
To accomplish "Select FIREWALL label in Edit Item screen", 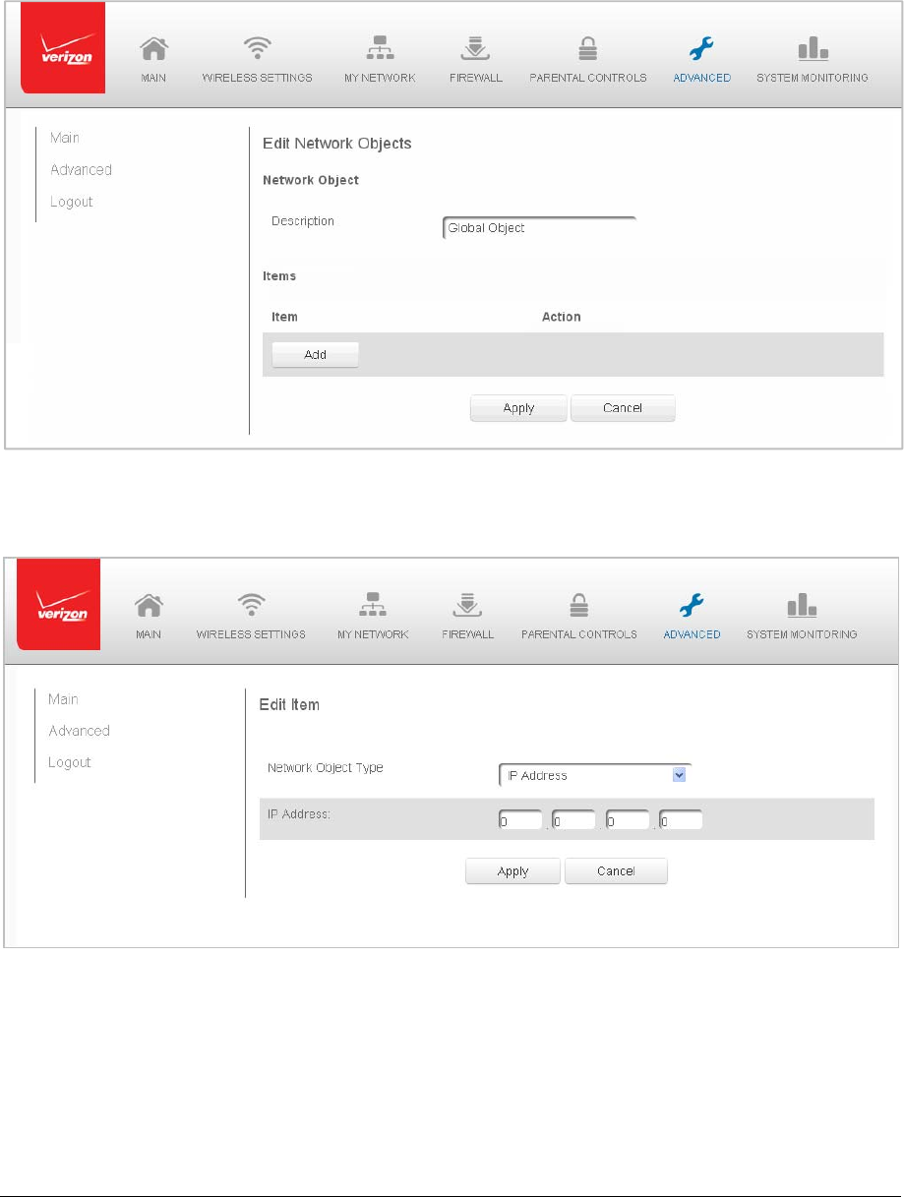I will point(466,634).
